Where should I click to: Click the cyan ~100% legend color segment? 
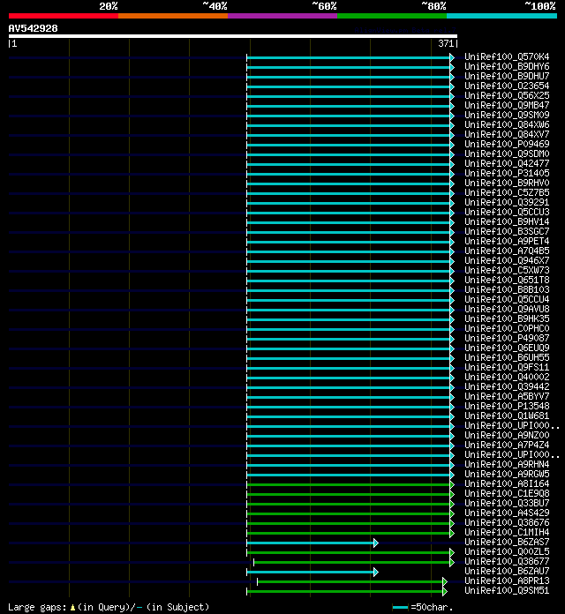pos(502,16)
